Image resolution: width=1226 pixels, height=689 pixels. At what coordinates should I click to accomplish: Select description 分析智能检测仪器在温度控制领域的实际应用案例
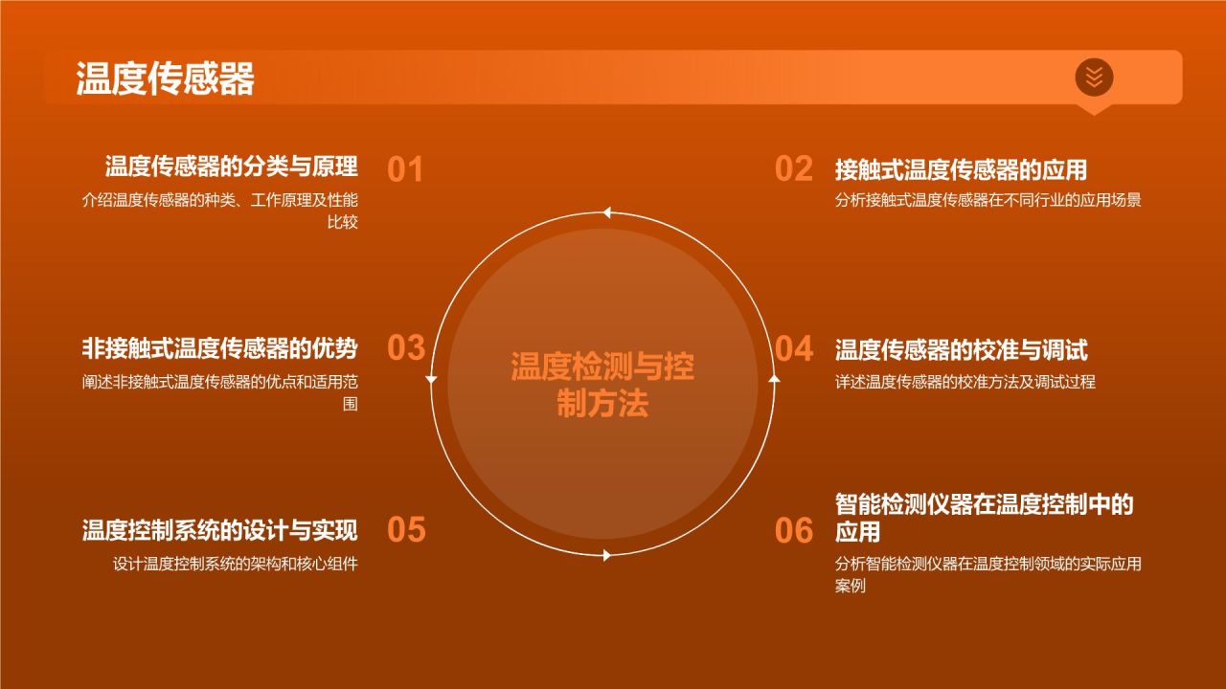(x=988, y=574)
